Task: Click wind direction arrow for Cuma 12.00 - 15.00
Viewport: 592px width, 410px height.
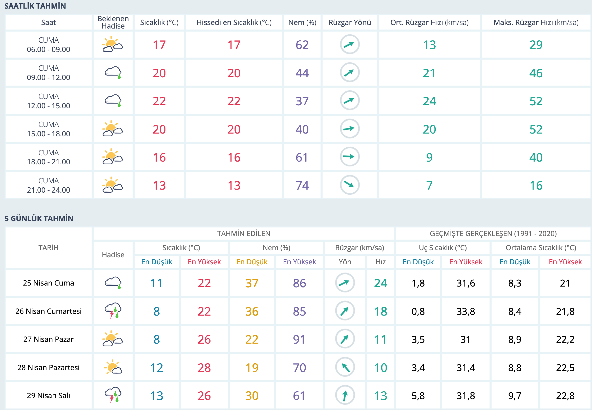Action: point(349,101)
